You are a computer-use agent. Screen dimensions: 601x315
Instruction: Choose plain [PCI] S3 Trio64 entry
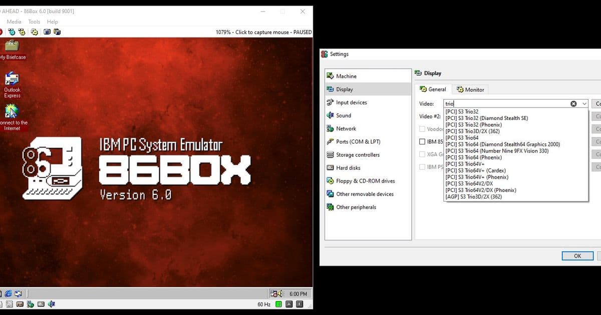(x=516, y=137)
